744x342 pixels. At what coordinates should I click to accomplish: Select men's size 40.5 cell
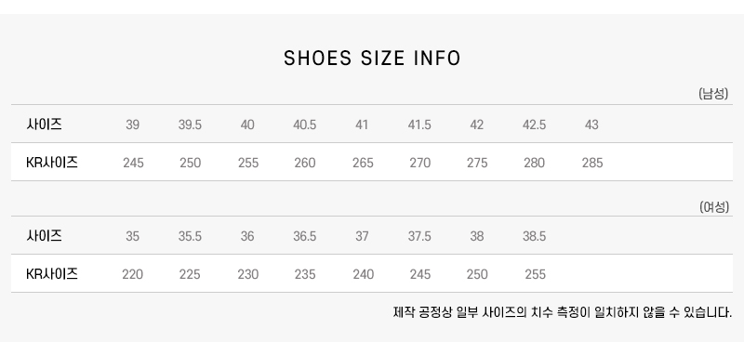pos(305,125)
